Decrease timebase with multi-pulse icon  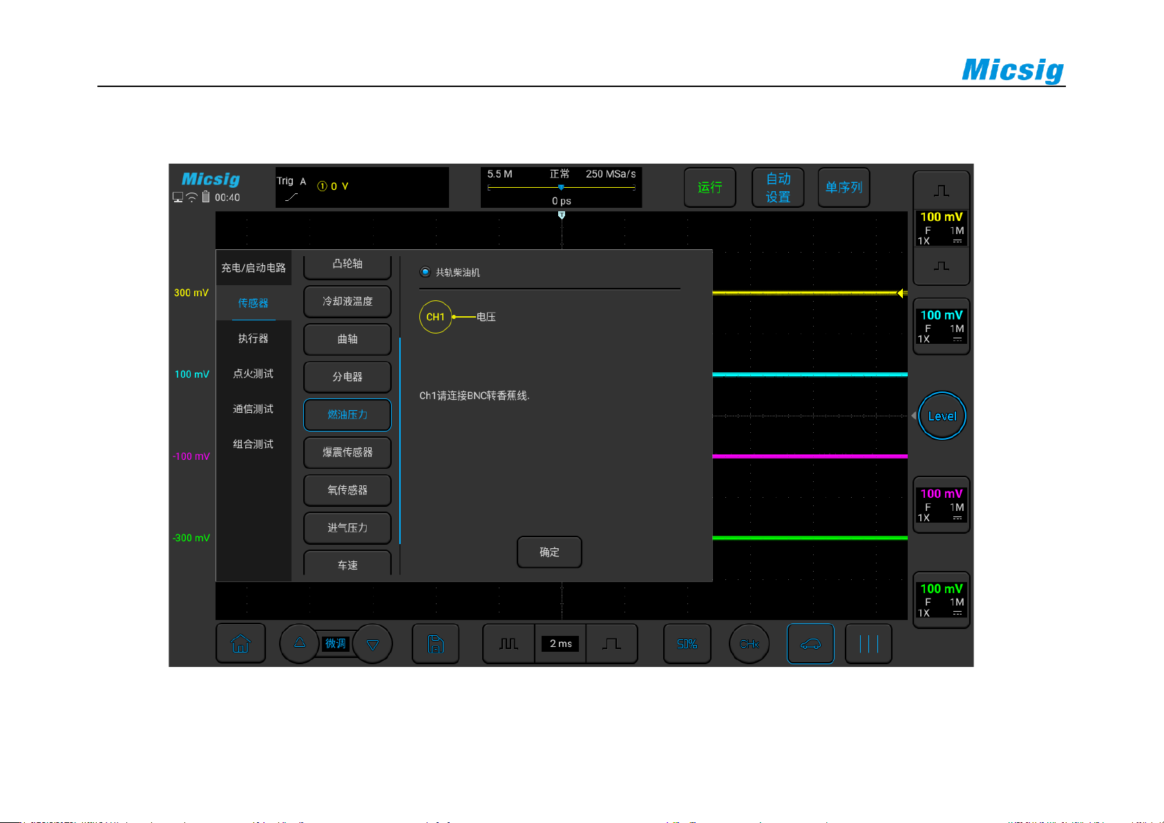508,643
